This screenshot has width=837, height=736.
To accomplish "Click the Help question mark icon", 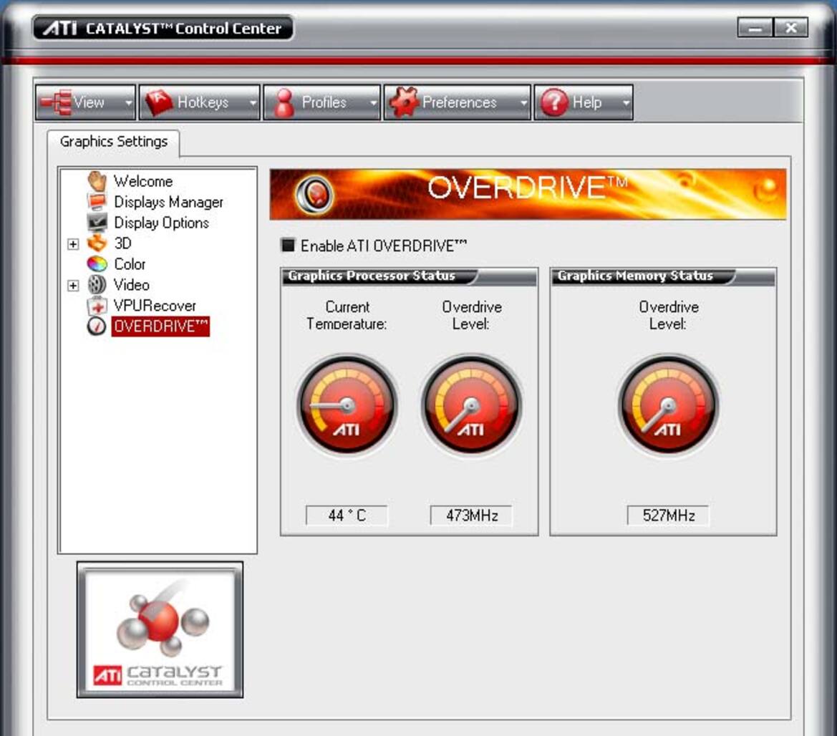I will [555, 102].
